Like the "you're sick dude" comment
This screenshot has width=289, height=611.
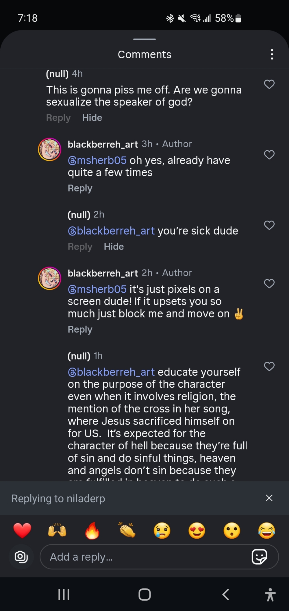click(269, 225)
